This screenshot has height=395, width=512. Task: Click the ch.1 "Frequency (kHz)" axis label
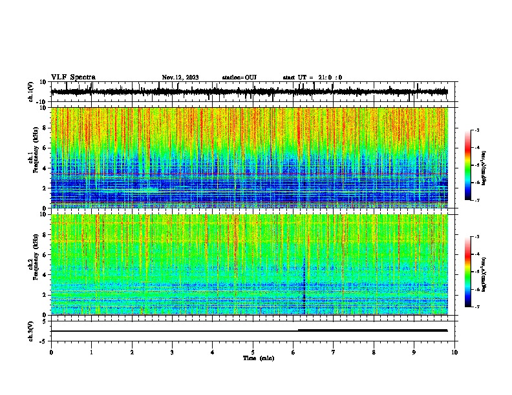(x=36, y=150)
